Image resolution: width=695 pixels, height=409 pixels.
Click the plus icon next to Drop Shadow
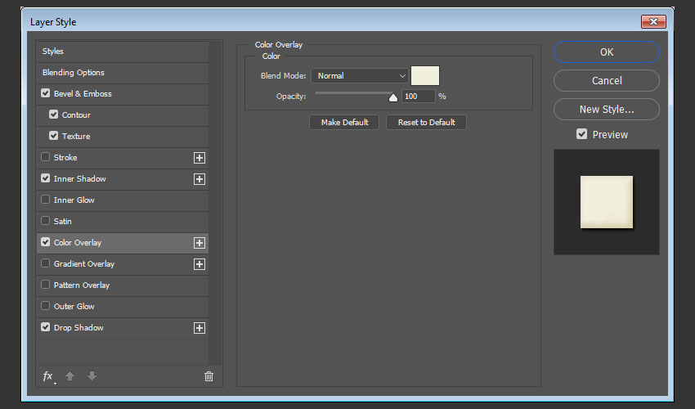point(199,328)
